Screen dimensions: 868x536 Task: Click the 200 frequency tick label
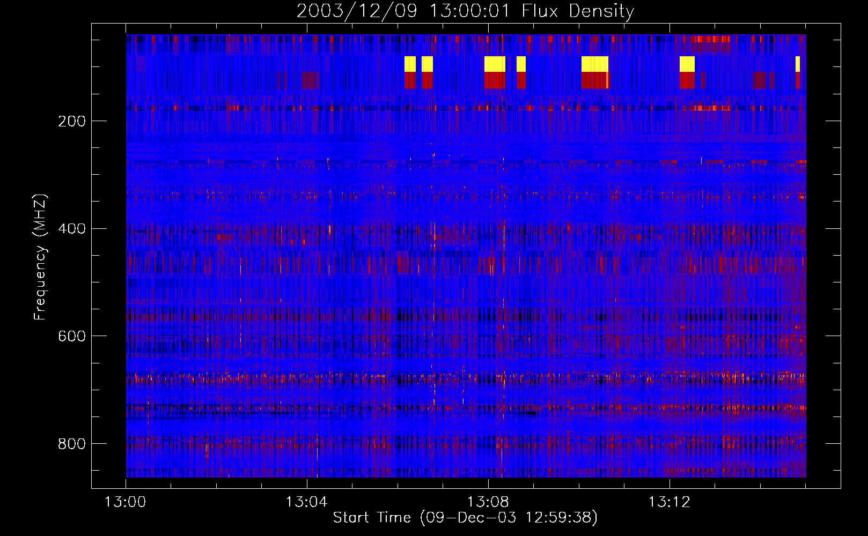click(x=72, y=121)
